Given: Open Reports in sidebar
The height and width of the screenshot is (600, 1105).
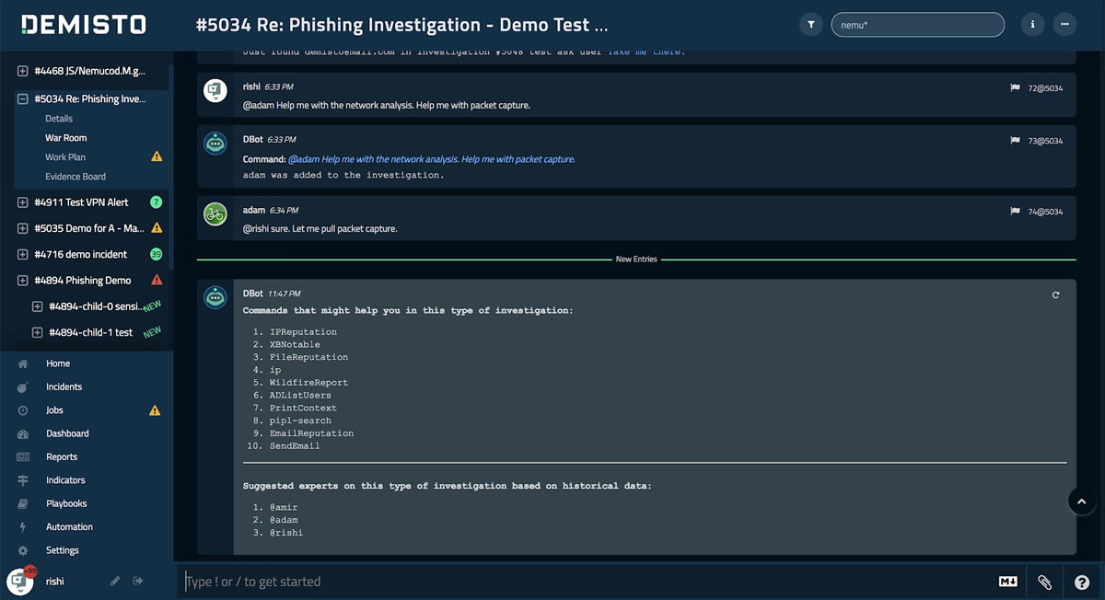Looking at the screenshot, I should point(62,457).
